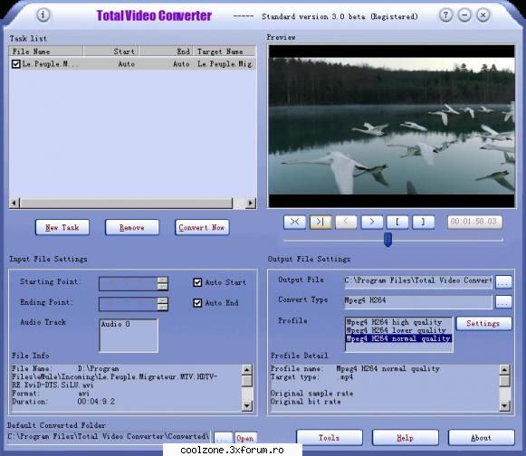Browse for Output File location

click(503, 282)
